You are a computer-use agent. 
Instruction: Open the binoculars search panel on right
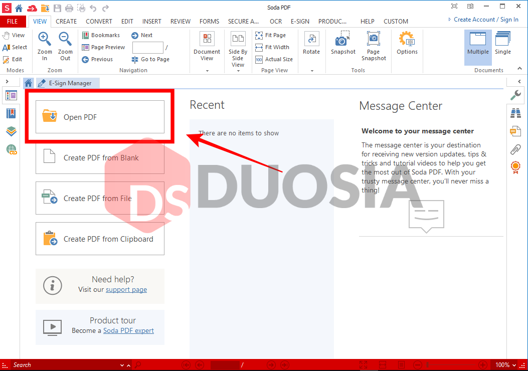[x=515, y=113]
